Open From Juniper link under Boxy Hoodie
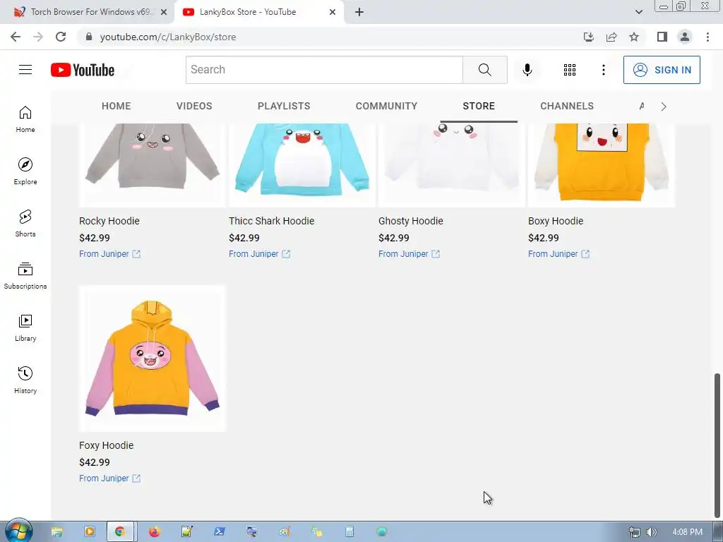723x542 pixels. pos(553,254)
